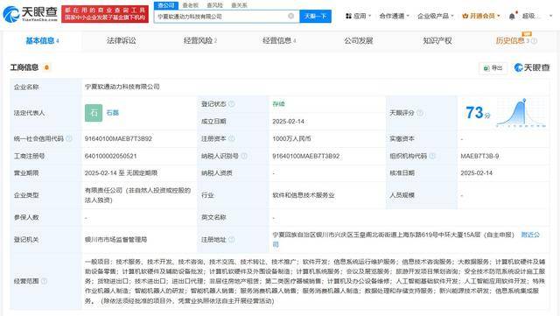Open the 开通会员 membership dropdown
560x316 pixels.
click(x=481, y=16)
